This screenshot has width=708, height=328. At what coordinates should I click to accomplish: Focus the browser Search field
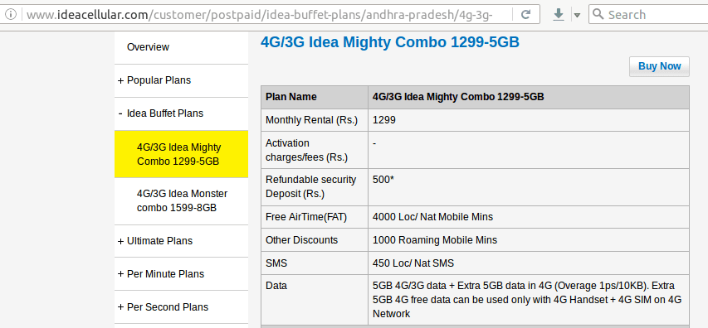649,14
